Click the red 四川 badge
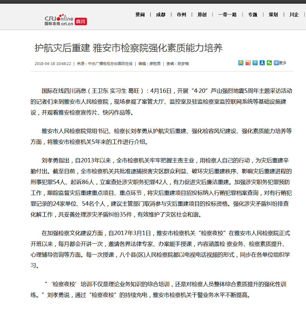This screenshot has width=306, height=313. 81,21
